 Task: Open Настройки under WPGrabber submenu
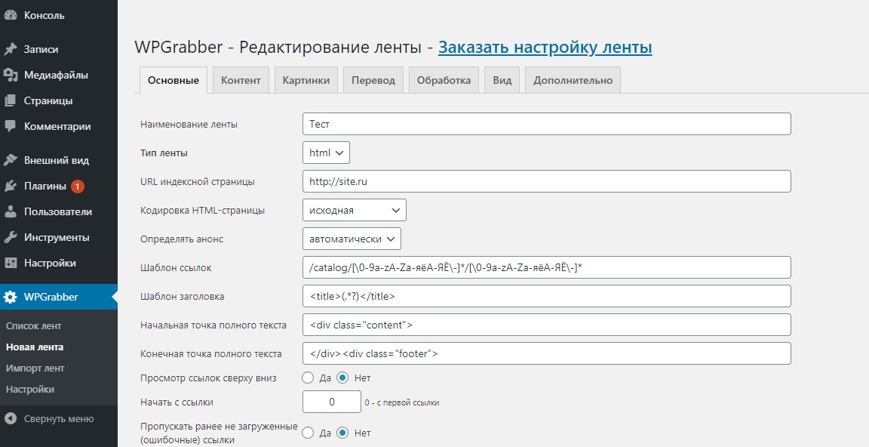coord(30,389)
